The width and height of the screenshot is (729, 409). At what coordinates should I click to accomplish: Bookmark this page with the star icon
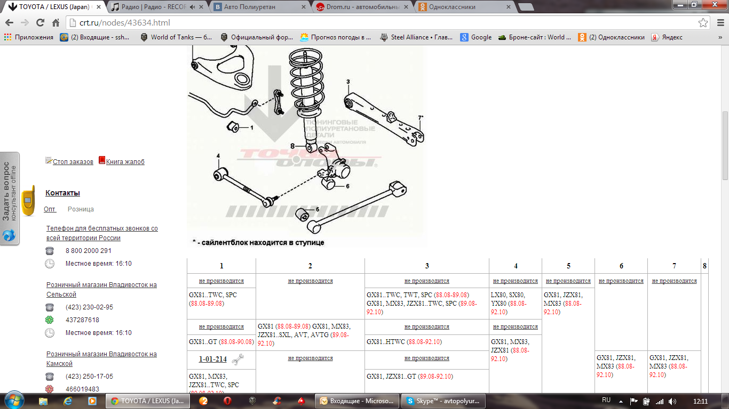click(x=703, y=23)
